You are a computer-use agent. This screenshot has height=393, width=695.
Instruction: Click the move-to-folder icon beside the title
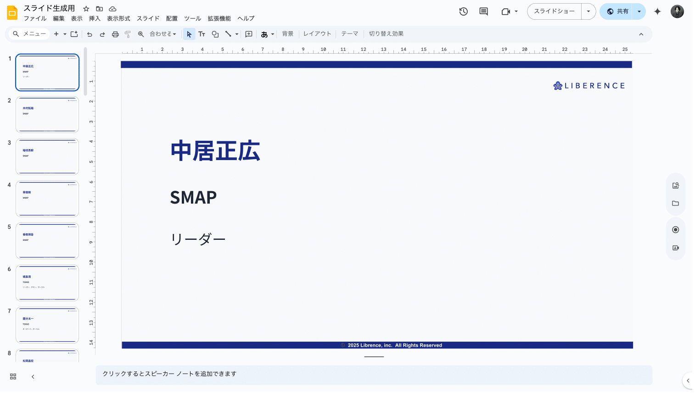[99, 9]
